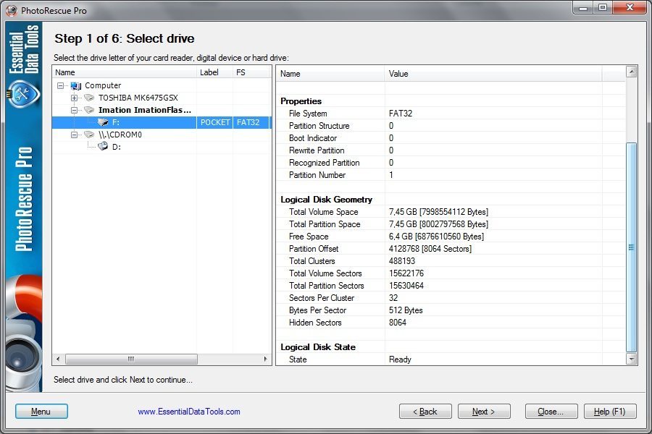Click the Partition Number row
This screenshot has height=434, width=652.
pyautogui.click(x=451, y=175)
